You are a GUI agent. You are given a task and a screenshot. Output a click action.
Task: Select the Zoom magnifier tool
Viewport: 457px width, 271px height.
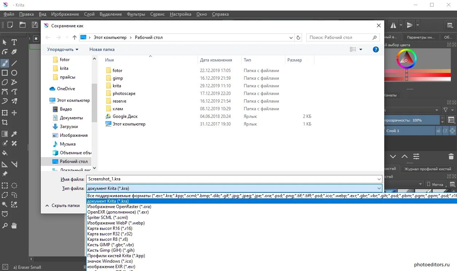[5, 226]
